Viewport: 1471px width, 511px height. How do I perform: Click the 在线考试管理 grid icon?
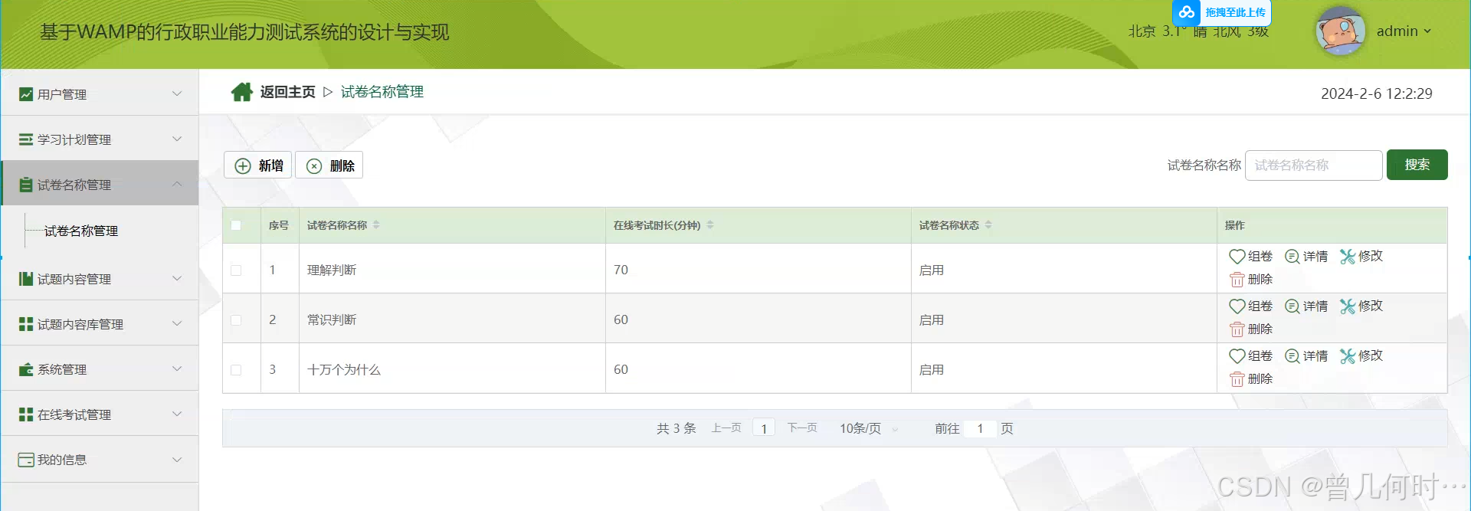pyautogui.click(x=26, y=414)
